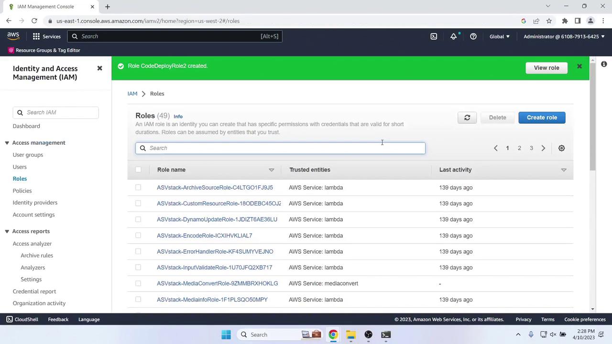This screenshot has width=612, height=344.
Task: Open the terminal app in taskbar
Action: (386, 334)
